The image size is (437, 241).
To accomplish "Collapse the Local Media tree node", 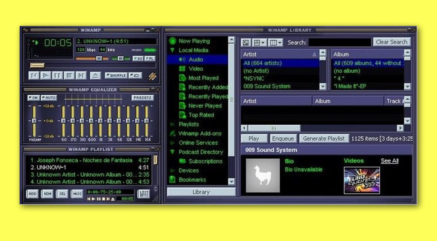I will click(x=172, y=50).
